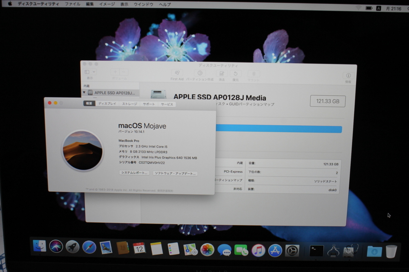Open the Info (情報) toolbar button

348,76
